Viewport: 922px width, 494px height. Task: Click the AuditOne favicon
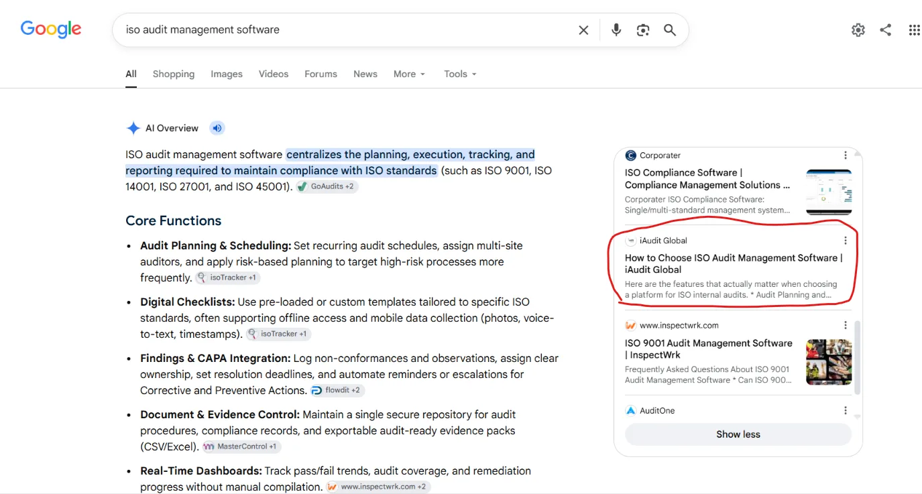click(x=630, y=411)
